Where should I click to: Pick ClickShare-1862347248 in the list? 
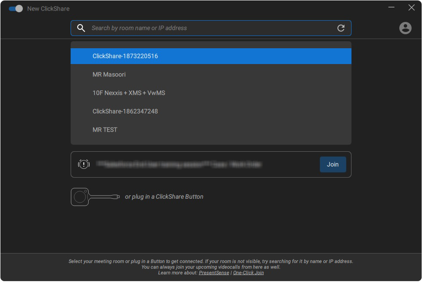[x=125, y=111]
